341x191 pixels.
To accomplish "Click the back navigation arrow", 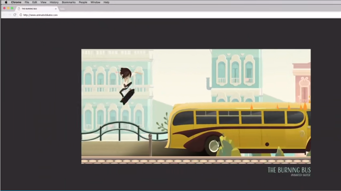I will coord(4,14).
